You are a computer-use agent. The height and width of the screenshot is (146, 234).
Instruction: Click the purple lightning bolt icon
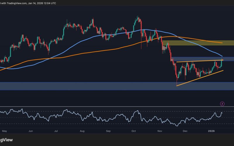point(222,104)
